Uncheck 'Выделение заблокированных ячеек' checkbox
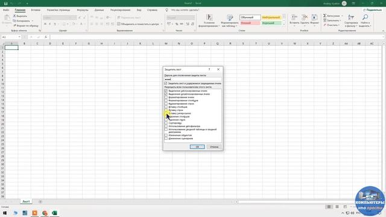This screenshot has width=386, height=217. coord(166,91)
